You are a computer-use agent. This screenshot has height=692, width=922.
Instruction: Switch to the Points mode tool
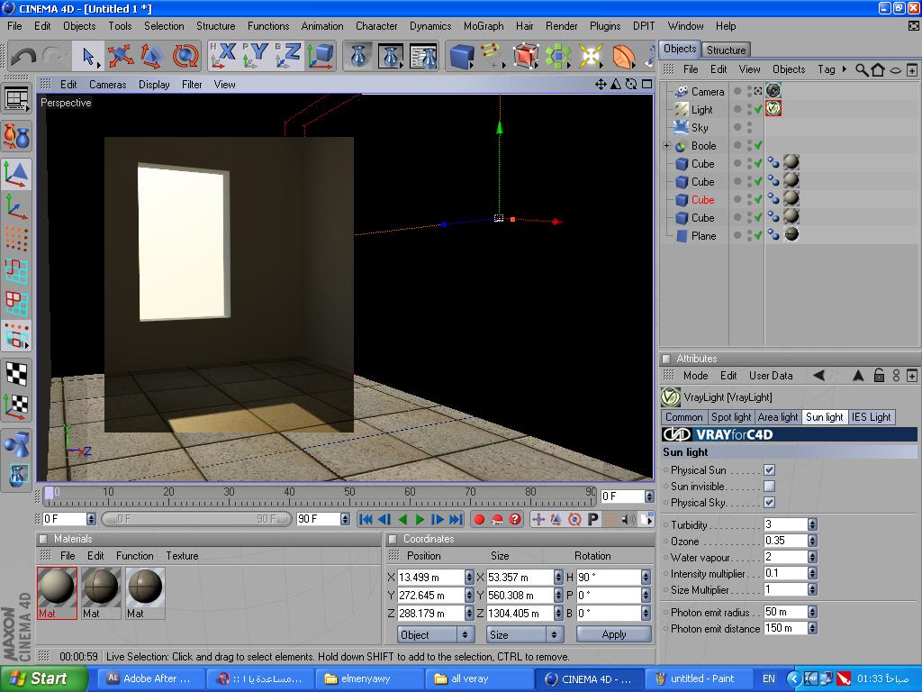click(16, 238)
